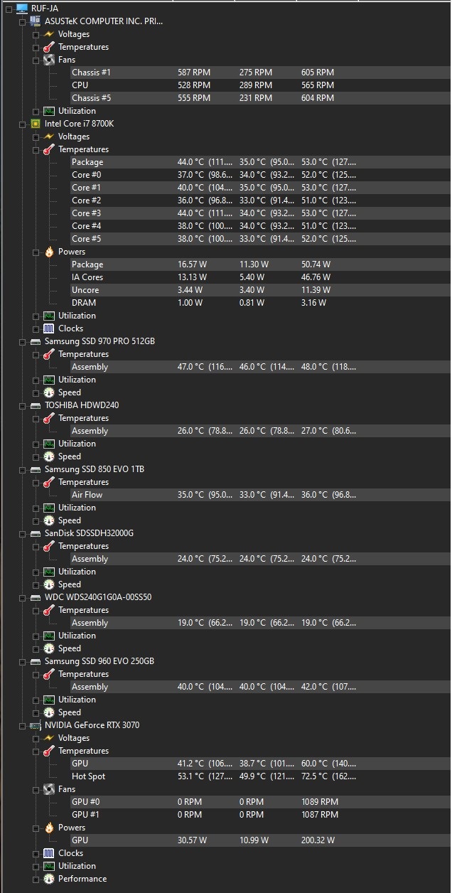Expand Utilization node under Samsung 960 EVO
Screen dimensions: 452x893
pos(36,700)
